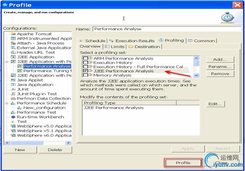Click the External Java Application icon
245x171 pixels.
pos(13,48)
